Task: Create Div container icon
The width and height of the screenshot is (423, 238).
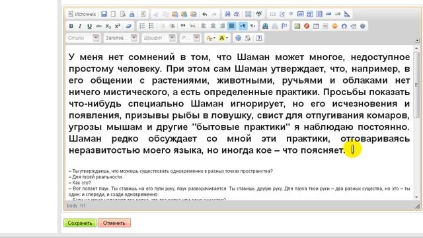Action: 192,26
